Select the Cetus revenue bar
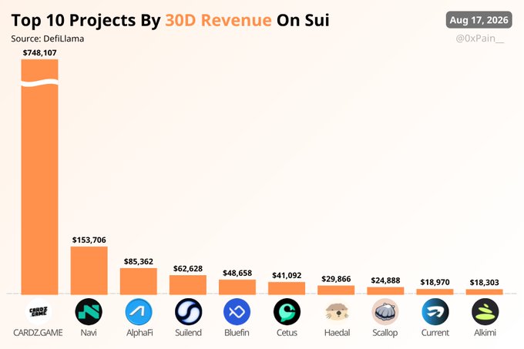 coord(287,288)
